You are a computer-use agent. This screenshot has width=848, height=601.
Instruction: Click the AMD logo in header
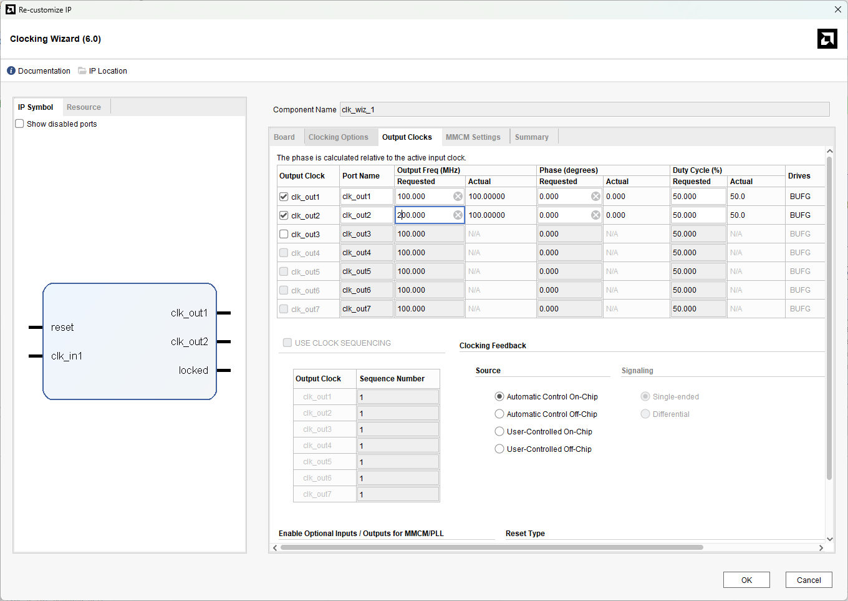click(827, 39)
